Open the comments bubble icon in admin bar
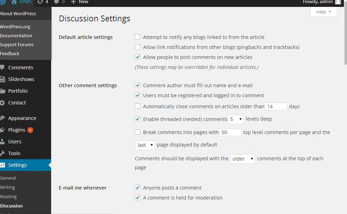The width and height of the screenshot is (347, 214). click(57, 2)
